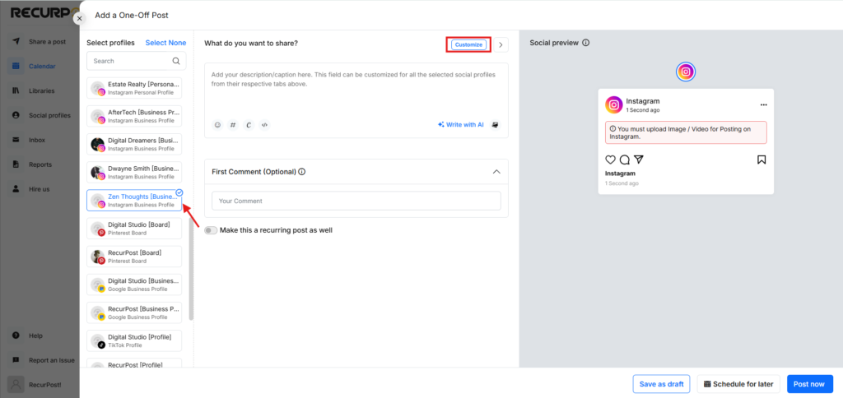This screenshot has width=843, height=398.
Task: Select Digital Studio Pinterest Board
Action: [x=134, y=229]
